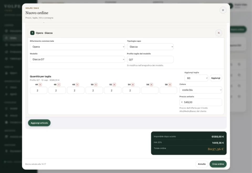Screen dimensions: 252x173
Task: Cancel with the Annulla button
Action: pos(202,164)
